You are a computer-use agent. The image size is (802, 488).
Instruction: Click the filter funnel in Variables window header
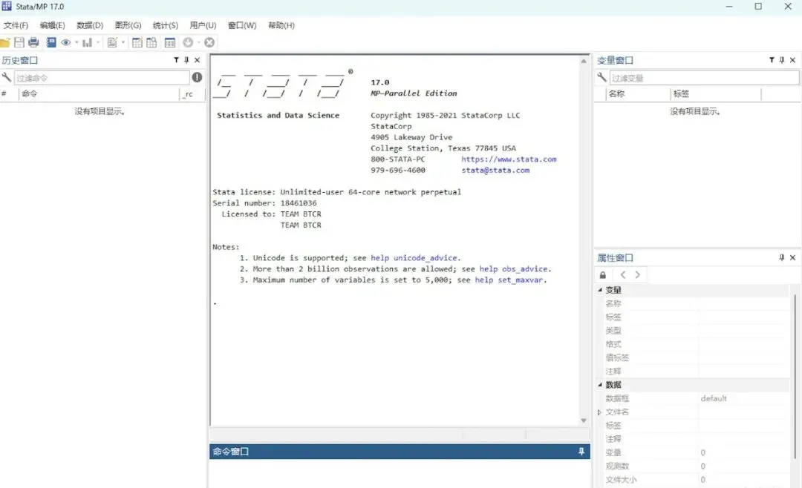(x=772, y=60)
